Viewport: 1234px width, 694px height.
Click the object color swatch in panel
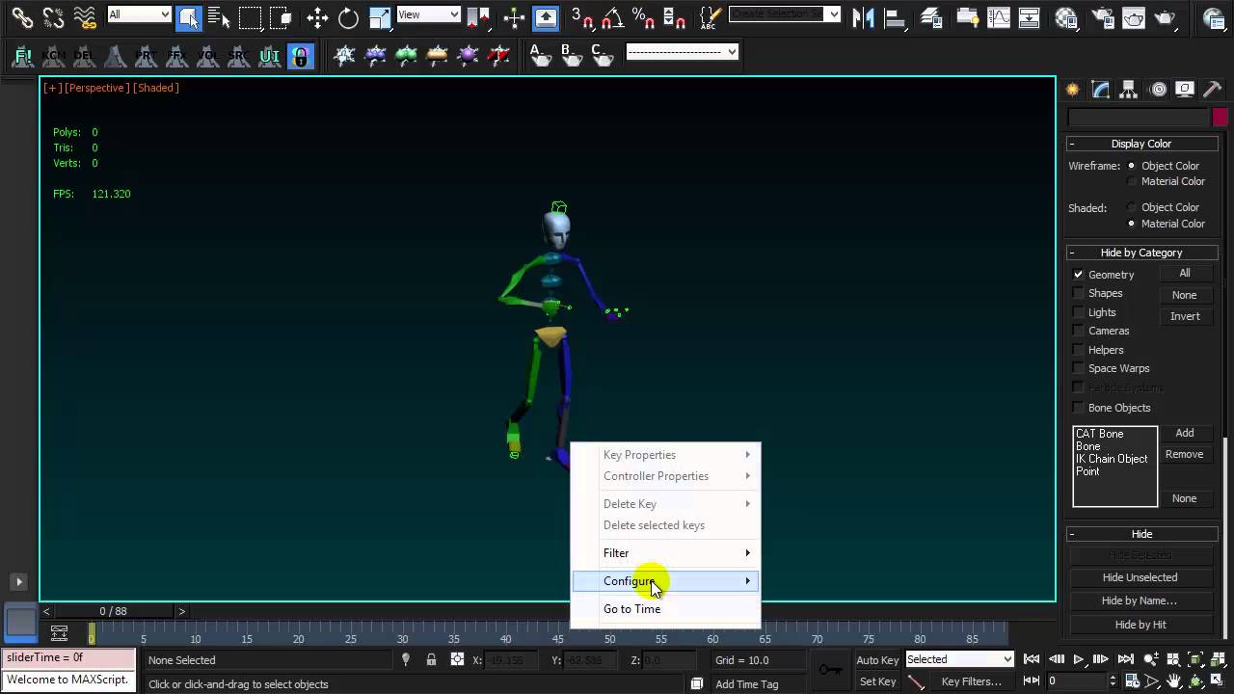coord(1220,118)
